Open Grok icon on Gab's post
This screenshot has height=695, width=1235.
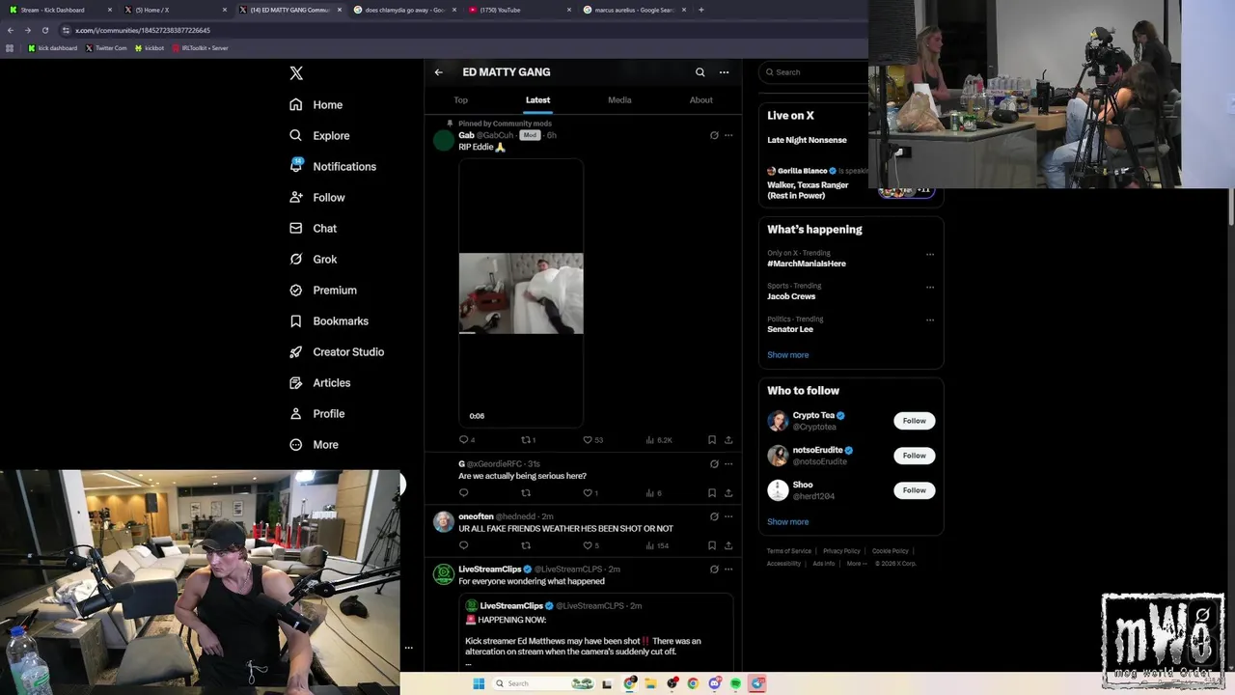pos(714,135)
